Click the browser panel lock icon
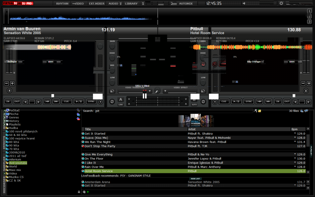The image size is (315, 197). click(79, 192)
